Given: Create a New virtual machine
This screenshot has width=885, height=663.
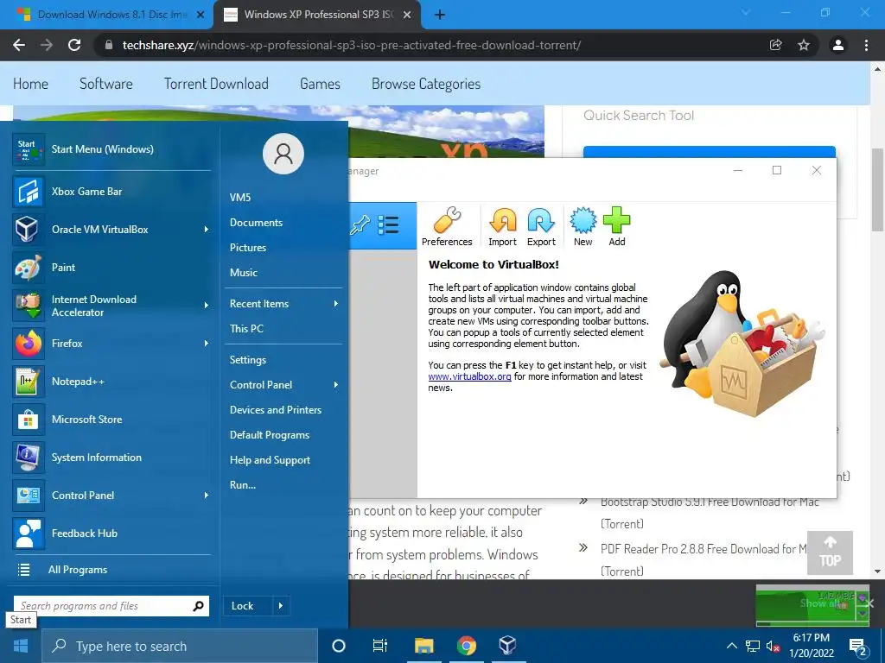Looking at the screenshot, I should (x=583, y=227).
